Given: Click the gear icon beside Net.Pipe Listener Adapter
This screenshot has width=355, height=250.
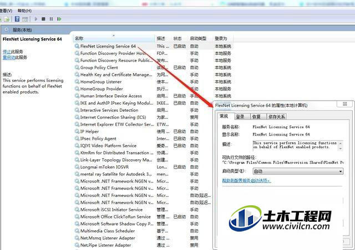Looking at the screenshot, I should tap(77, 245).
